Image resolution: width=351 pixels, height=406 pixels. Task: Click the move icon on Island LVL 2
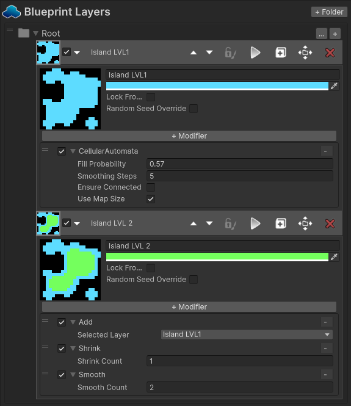[x=305, y=223]
